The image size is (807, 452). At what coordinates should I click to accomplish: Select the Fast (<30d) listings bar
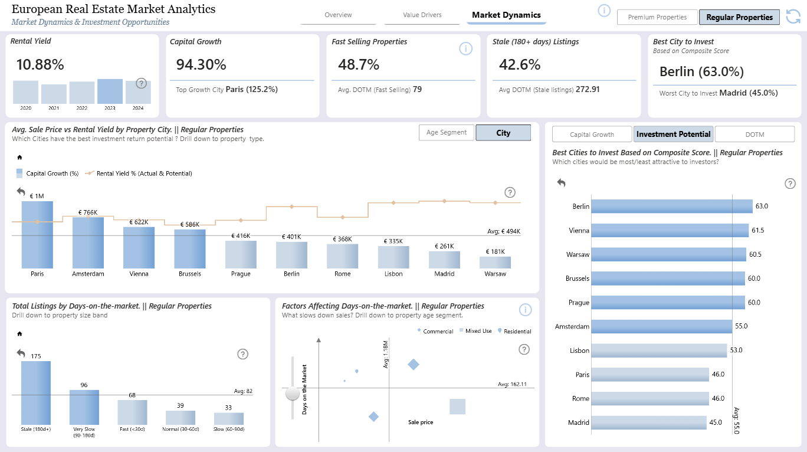coord(132,412)
